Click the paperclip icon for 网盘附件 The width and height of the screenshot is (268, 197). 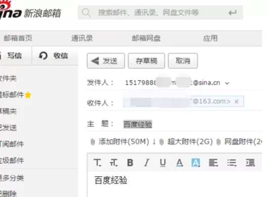[219, 142]
